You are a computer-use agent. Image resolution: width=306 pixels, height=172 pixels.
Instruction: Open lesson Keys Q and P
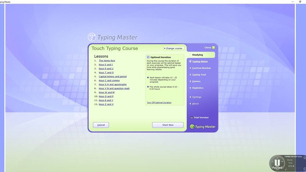(x=106, y=96)
